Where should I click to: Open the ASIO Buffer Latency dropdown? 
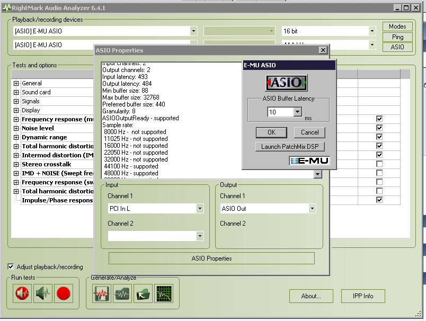297,112
